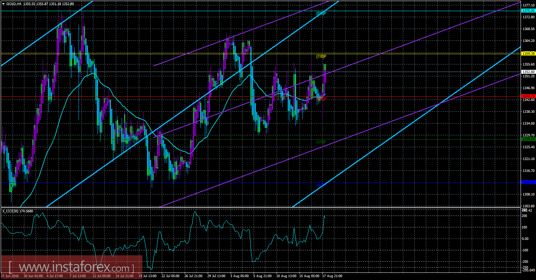Click the 29 Jul 13:00 time label
This screenshot has width=536, height=280.
(x=216, y=276)
